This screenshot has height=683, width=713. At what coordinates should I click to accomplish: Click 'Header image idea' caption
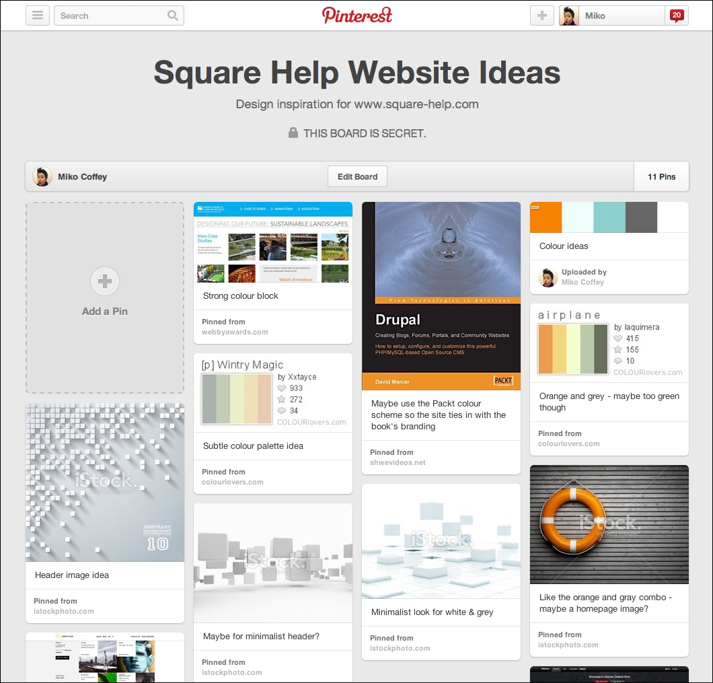click(x=72, y=575)
